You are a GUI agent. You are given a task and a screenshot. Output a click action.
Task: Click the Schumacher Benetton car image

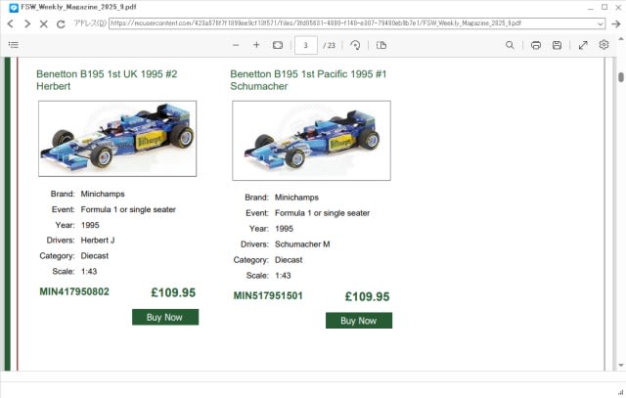[311, 141]
